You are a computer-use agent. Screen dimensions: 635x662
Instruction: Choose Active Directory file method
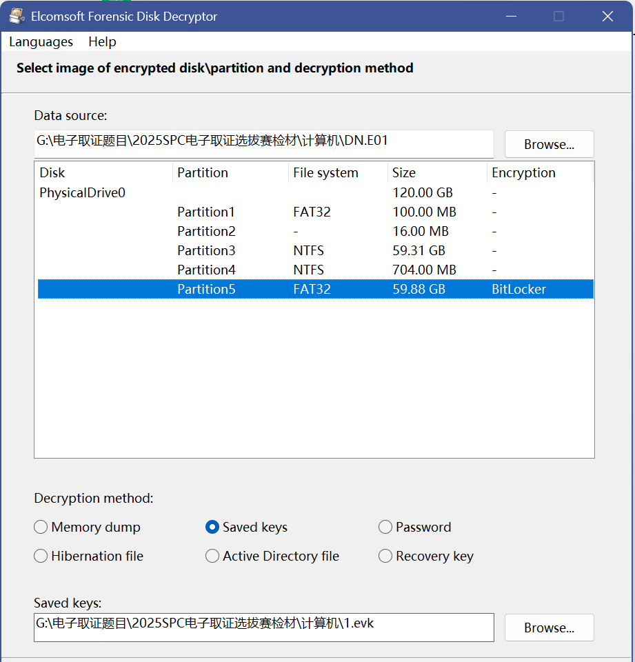(x=212, y=556)
